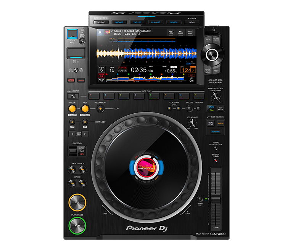Tap BEAT LOOP on the touchscreen
The image size is (293, 251).
click(171, 32)
